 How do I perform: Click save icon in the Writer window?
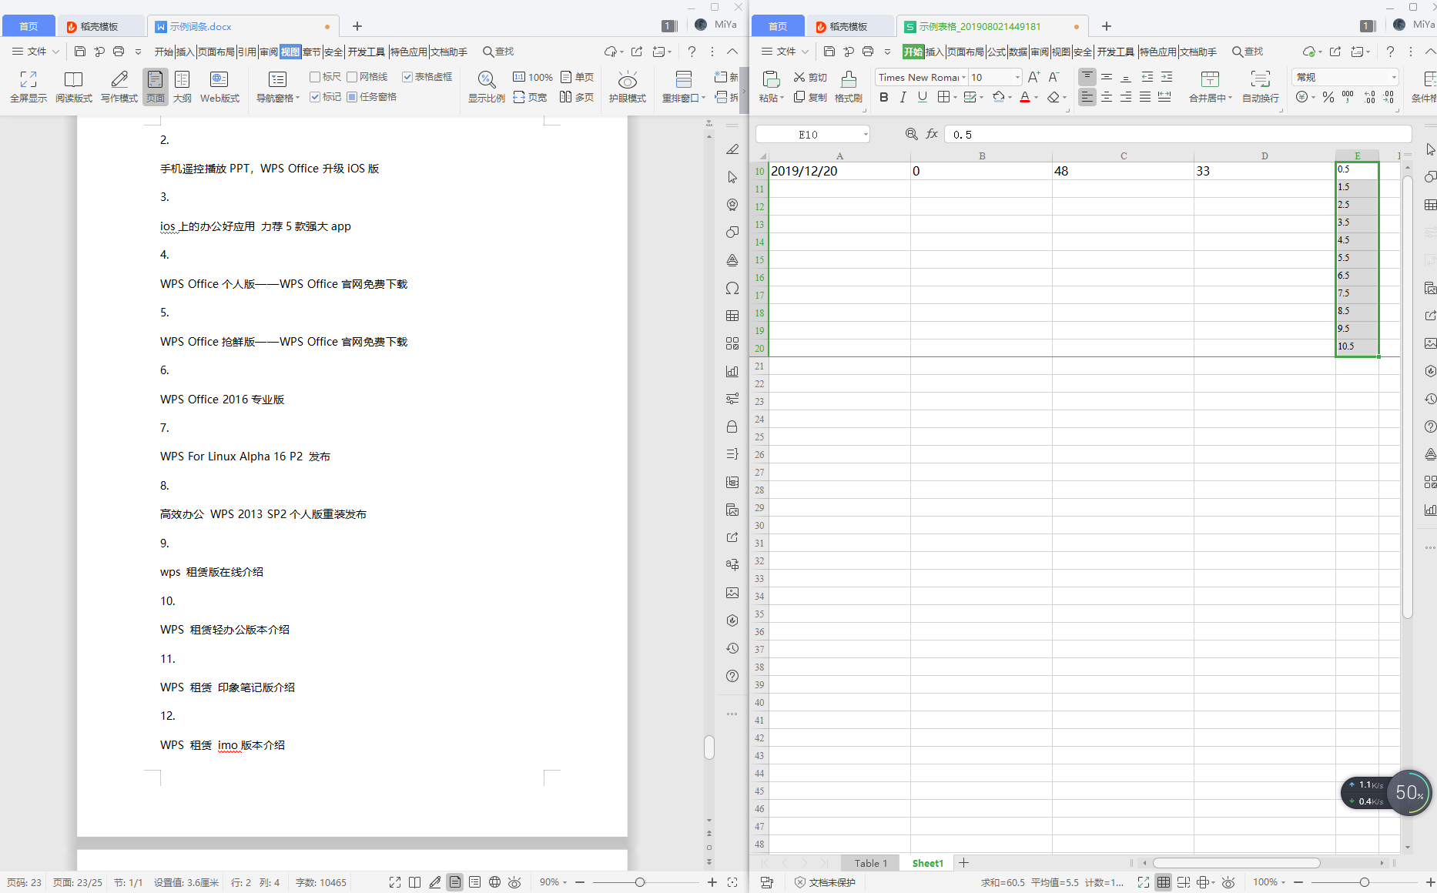pos(80,52)
